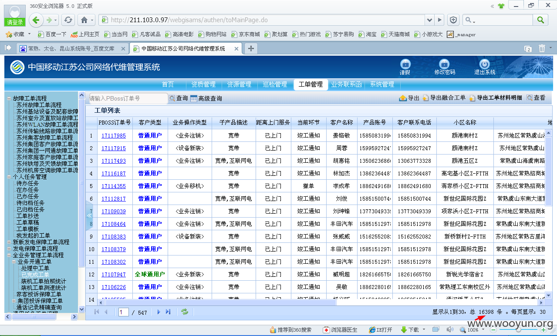This screenshot has width=557, height=336.
Task: Go to next page in pager
Action: coord(159,312)
